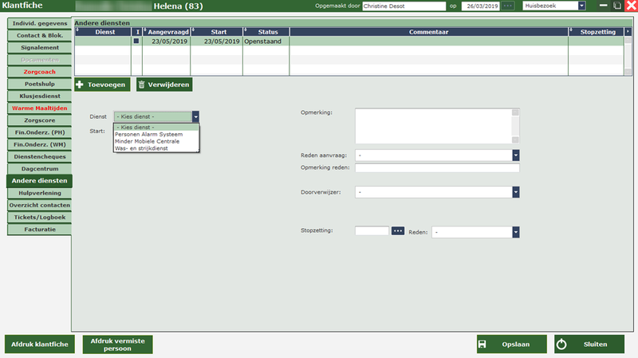Click the power icon on Sluiten
Viewport: 638px width, 358px height.
[x=561, y=344]
